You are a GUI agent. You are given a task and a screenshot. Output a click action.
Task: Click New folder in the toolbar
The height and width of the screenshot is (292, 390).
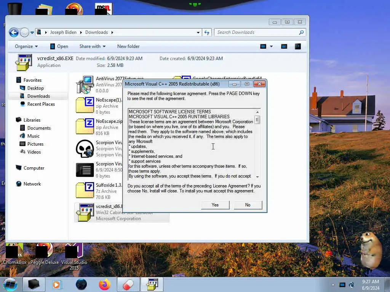pyautogui.click(x=128, y=46)
